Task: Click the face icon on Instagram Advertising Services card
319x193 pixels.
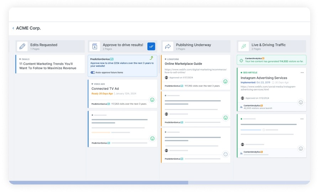Action: pyautogui.click(x=301, y=102)
